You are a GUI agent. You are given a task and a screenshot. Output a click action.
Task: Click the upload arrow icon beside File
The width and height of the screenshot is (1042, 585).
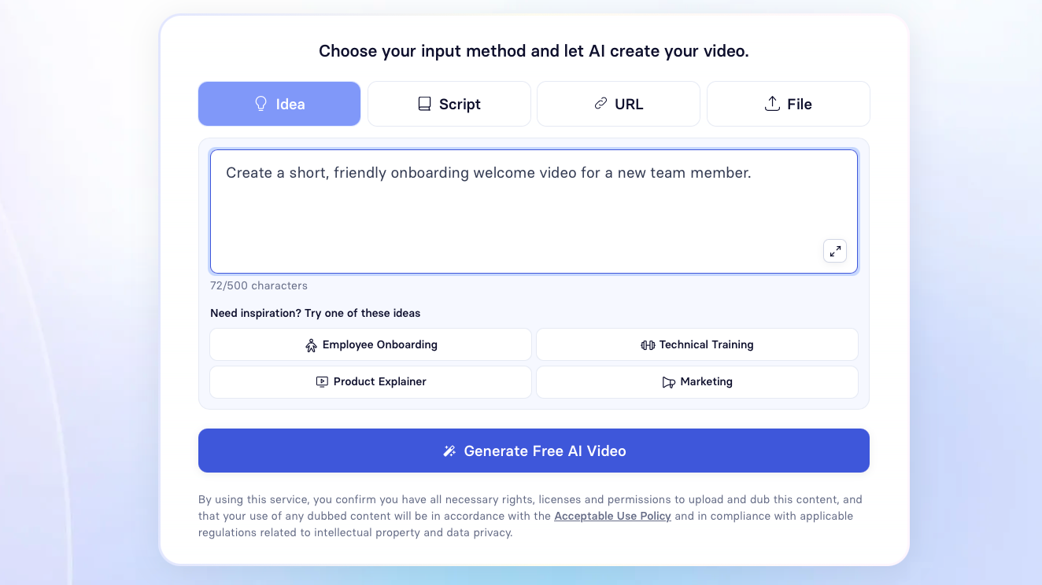[772, 104]
